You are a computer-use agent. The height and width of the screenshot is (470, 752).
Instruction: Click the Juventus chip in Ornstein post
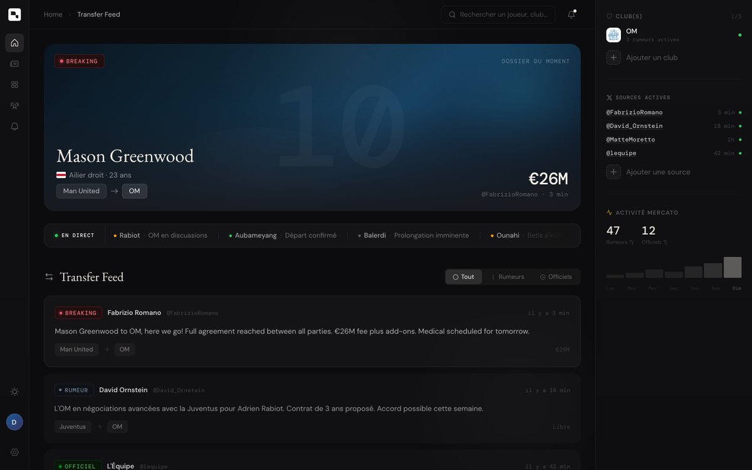point(73,427)
